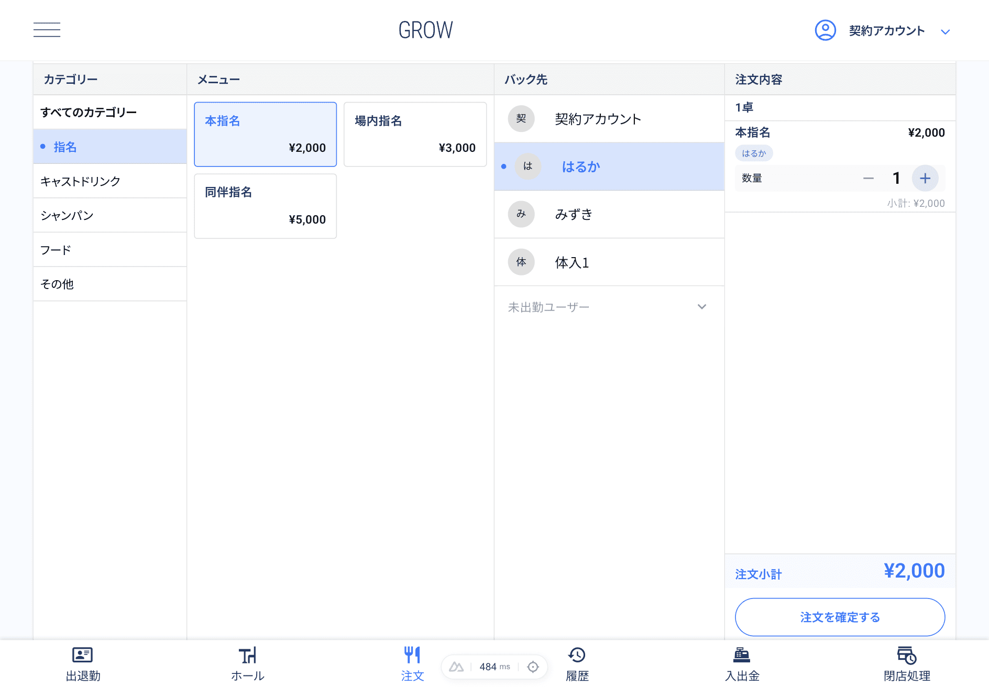Expand the 契約アカウント account dropdown
This screenshot has height=687, width=989.
coord(945,31)
